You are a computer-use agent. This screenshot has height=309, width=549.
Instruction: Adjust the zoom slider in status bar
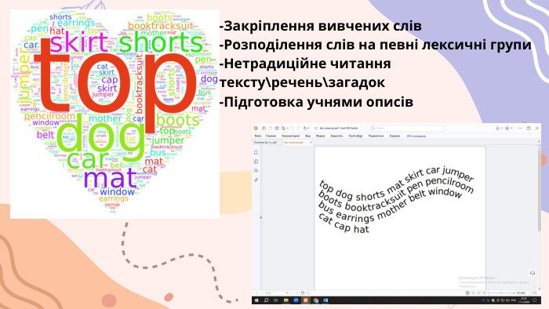[501, 293]
